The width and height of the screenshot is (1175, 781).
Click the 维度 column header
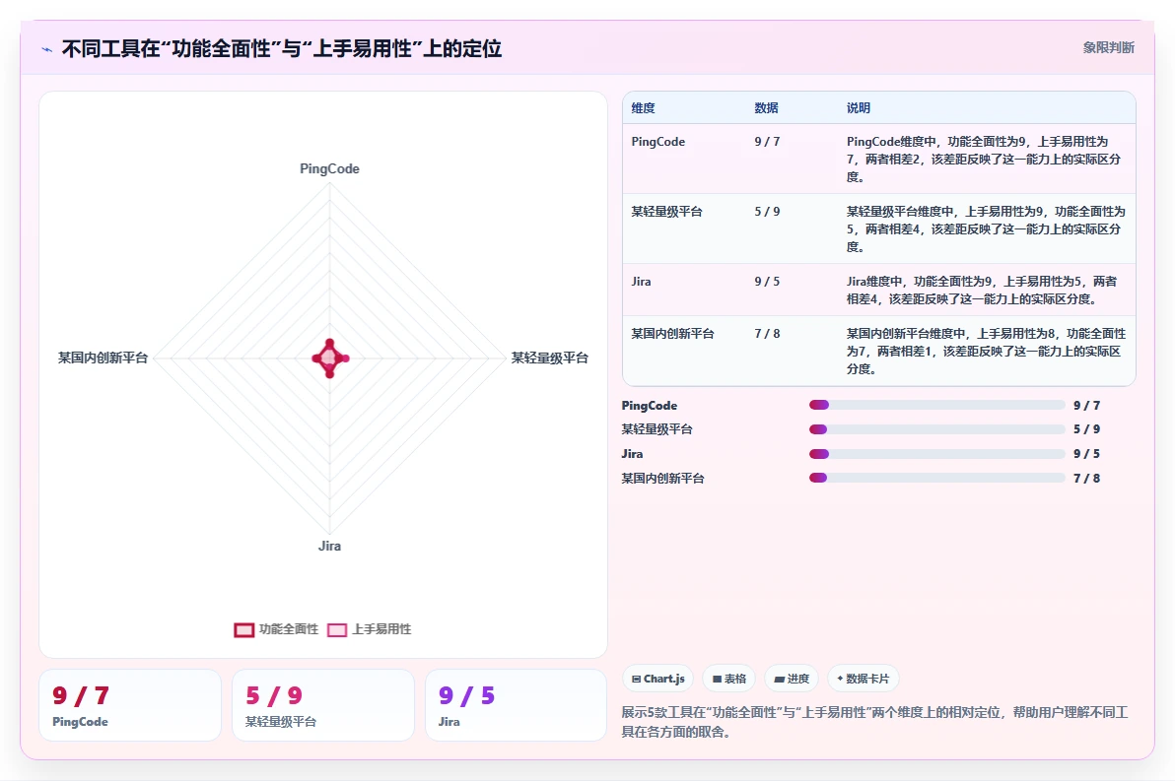(x=643, y=107)
